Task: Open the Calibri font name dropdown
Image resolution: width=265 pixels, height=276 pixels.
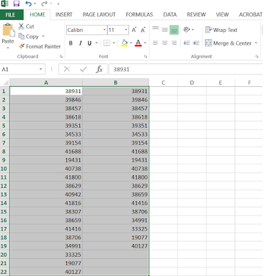Action: pos(104,30)
